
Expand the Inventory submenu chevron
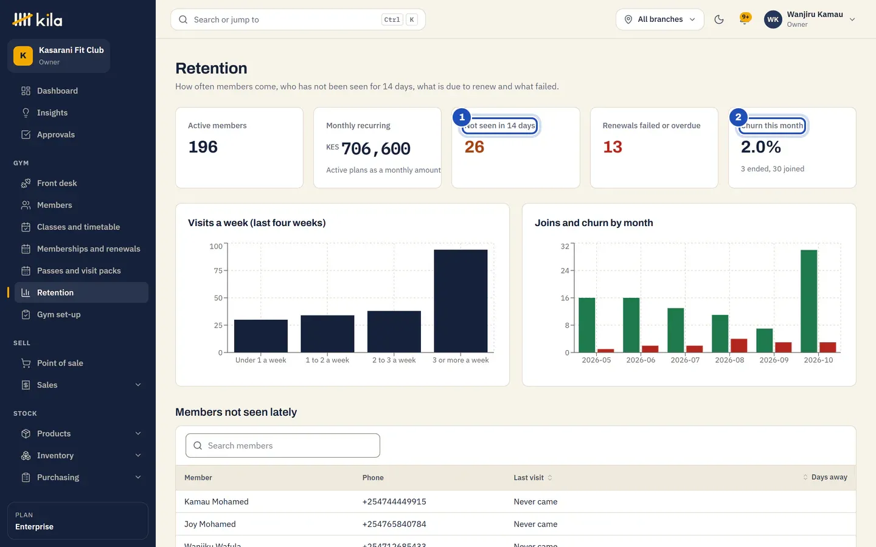(x=138, y=455)
